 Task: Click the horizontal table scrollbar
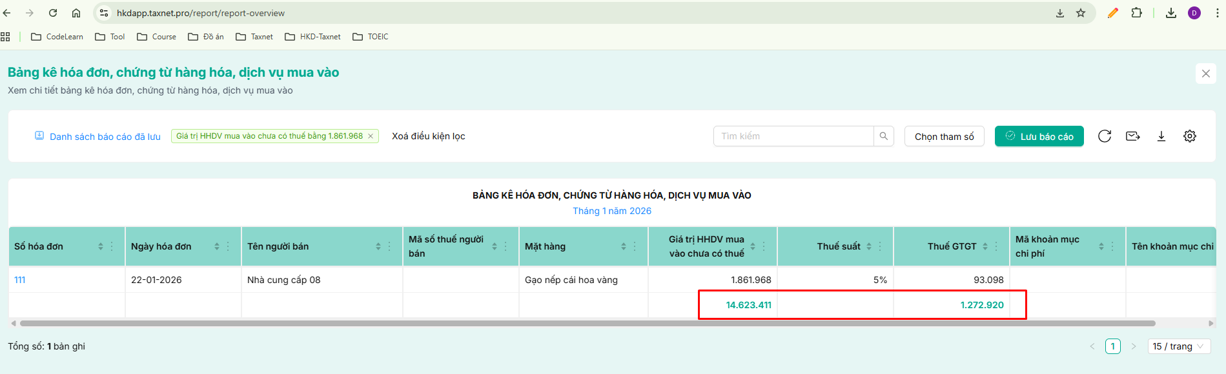tap(587, 323)
